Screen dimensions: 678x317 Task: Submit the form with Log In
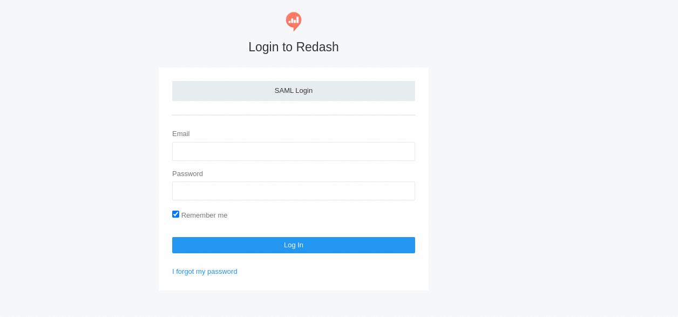[293, 245]
